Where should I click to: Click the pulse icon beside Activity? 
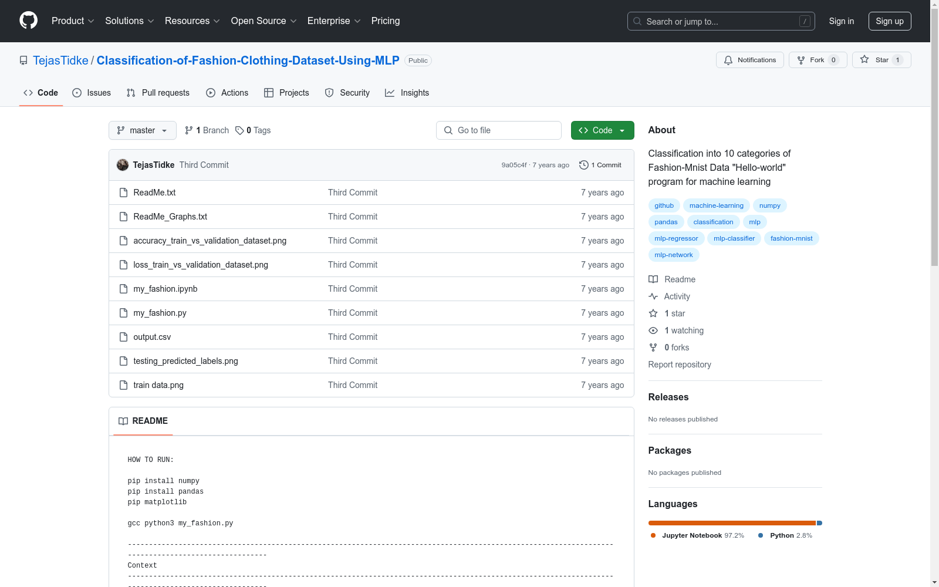[x=653, y=296]
